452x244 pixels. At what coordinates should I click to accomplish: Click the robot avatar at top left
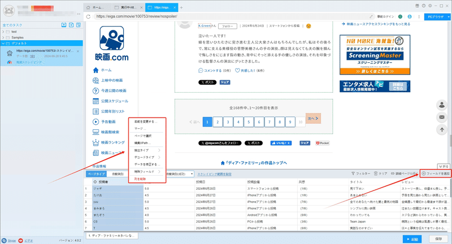(8, 10)
